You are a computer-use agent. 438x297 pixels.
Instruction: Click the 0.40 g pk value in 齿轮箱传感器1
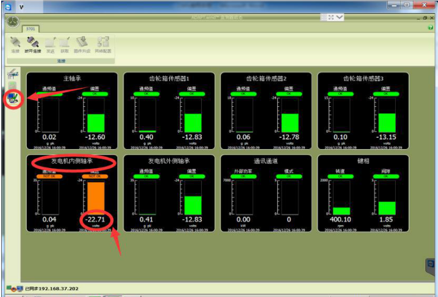(x=146, y=137)
